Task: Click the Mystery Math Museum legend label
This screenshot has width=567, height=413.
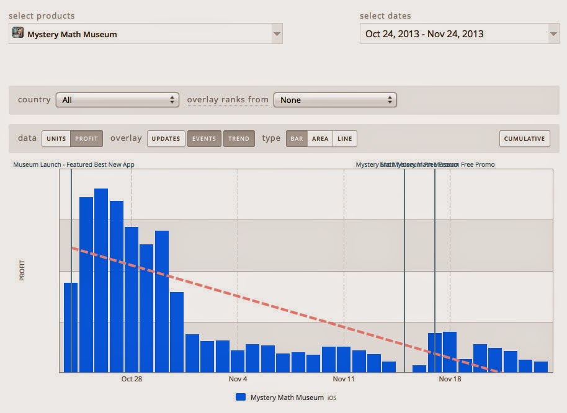Action: (x=287, y=397)
